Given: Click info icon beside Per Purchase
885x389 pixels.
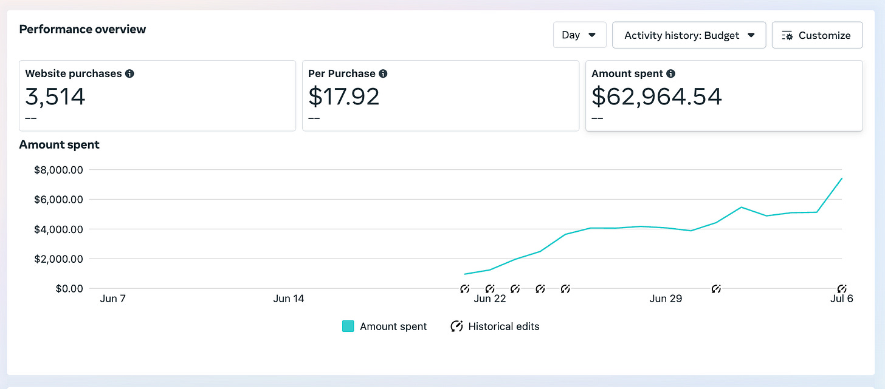Looking at the screenshot, I should (383, 73).
